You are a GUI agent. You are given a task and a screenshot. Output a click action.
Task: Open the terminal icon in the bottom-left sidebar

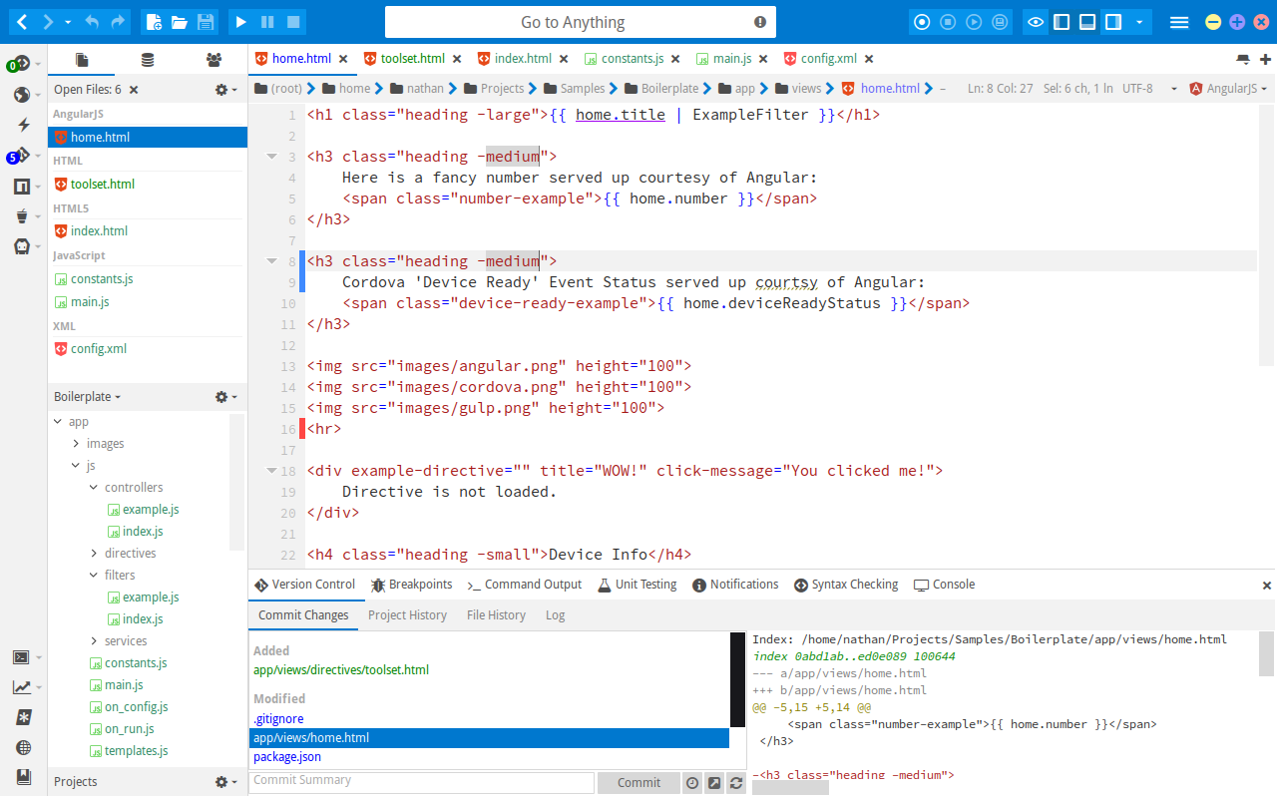pos(23,656)
